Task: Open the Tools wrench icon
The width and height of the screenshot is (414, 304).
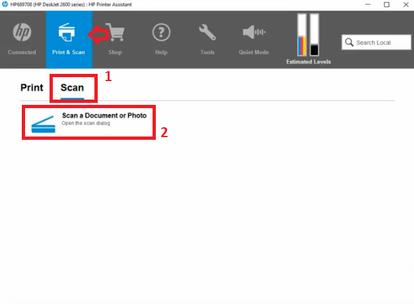Action: pos(207,32)
